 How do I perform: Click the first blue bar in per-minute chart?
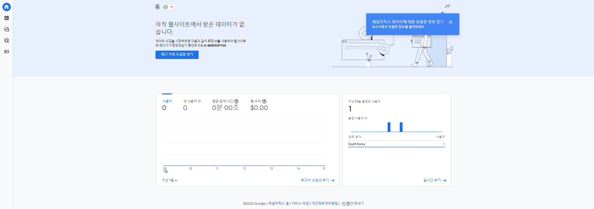point(389,127)
